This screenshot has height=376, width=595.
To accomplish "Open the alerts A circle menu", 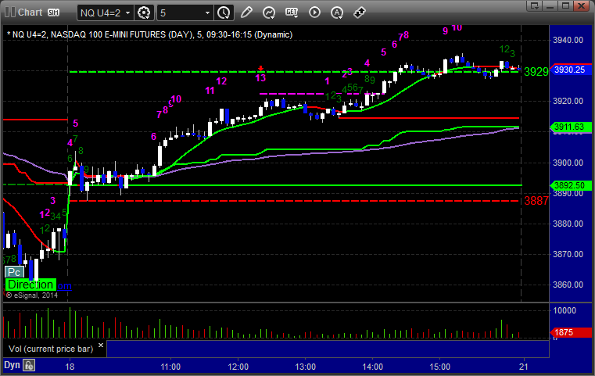I will [x=337, y=13].
